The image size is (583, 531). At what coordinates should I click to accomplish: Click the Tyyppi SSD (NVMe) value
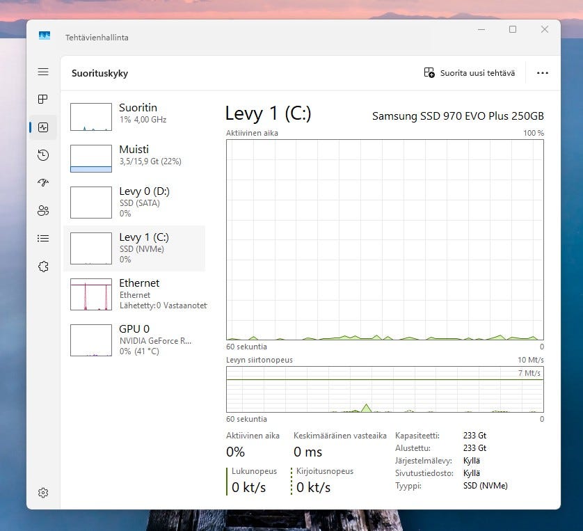coord(485,486)
